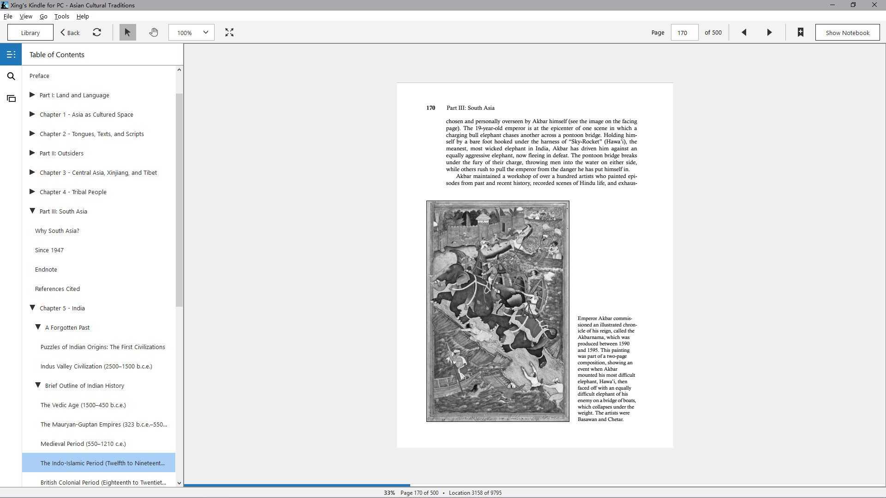
Task: Go to the previous page arrow
Action: (744, 32)
